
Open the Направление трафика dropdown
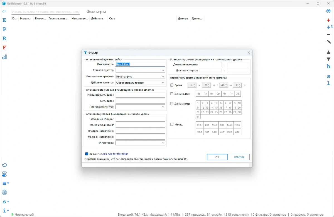pyautogui.click(x=140, y=76)
